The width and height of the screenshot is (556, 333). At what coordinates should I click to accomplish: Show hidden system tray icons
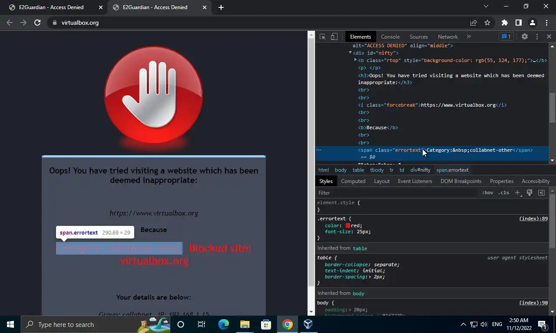[463, 324]
